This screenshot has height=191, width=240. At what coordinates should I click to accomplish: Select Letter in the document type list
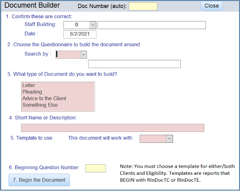58,85
